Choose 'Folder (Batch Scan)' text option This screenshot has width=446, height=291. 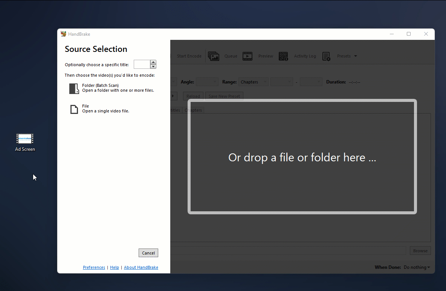(x=101, y=85)
